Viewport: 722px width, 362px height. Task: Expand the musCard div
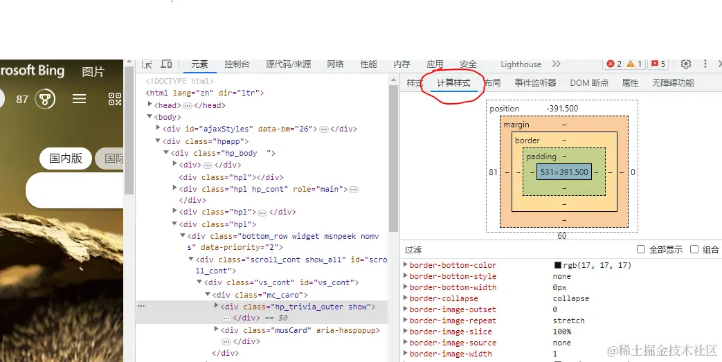pyautogui.click(x=217, y=329)
